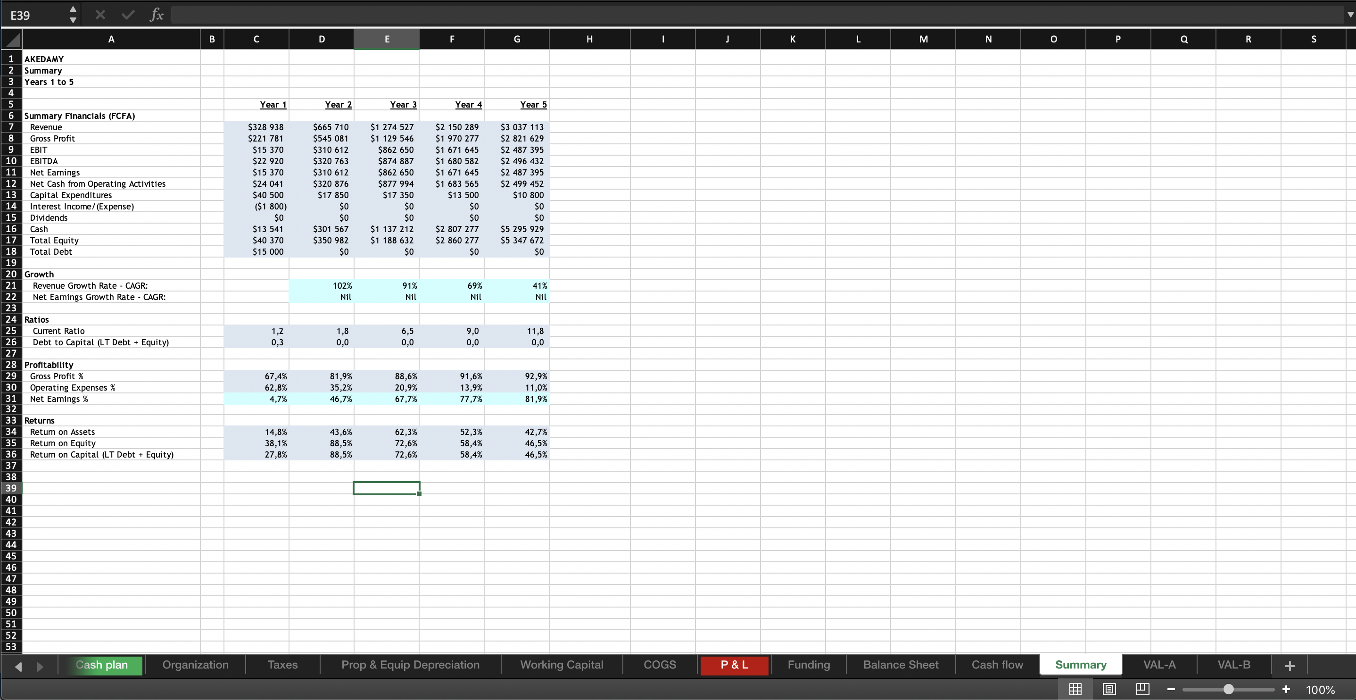Open the red P & L tab
The width and height of the screenshot is (1356, 700).
pyautogui.click(x=734, y=665)
